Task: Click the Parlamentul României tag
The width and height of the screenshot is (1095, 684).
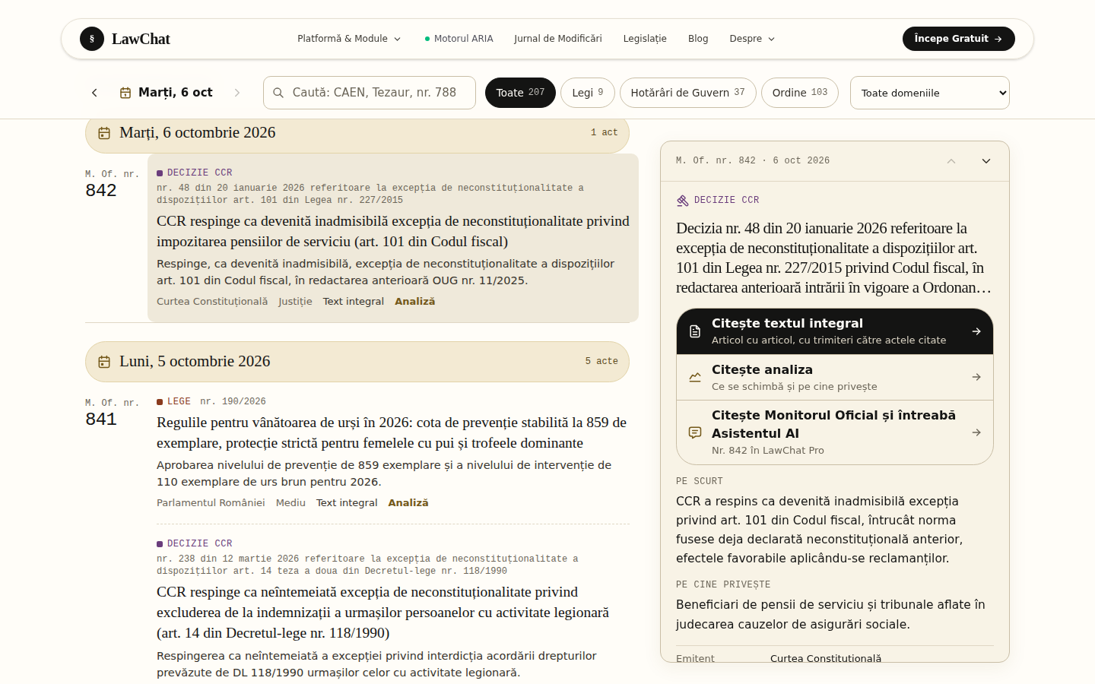Action: click(211, 503)
